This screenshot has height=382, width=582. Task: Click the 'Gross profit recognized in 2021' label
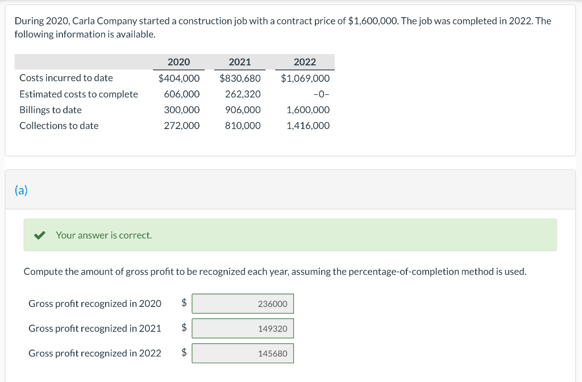95,329
